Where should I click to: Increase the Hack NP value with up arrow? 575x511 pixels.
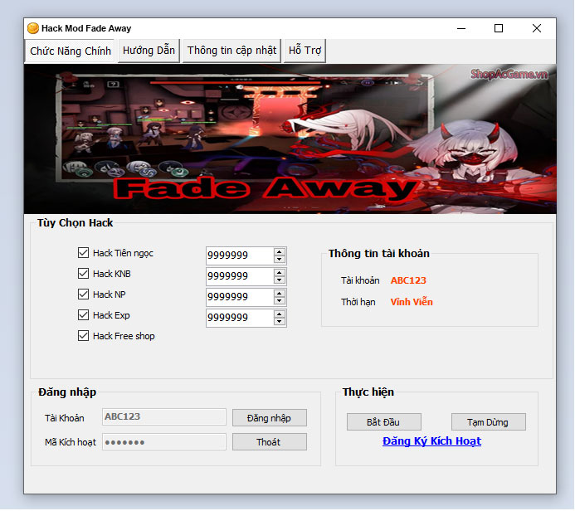[280, 294]
